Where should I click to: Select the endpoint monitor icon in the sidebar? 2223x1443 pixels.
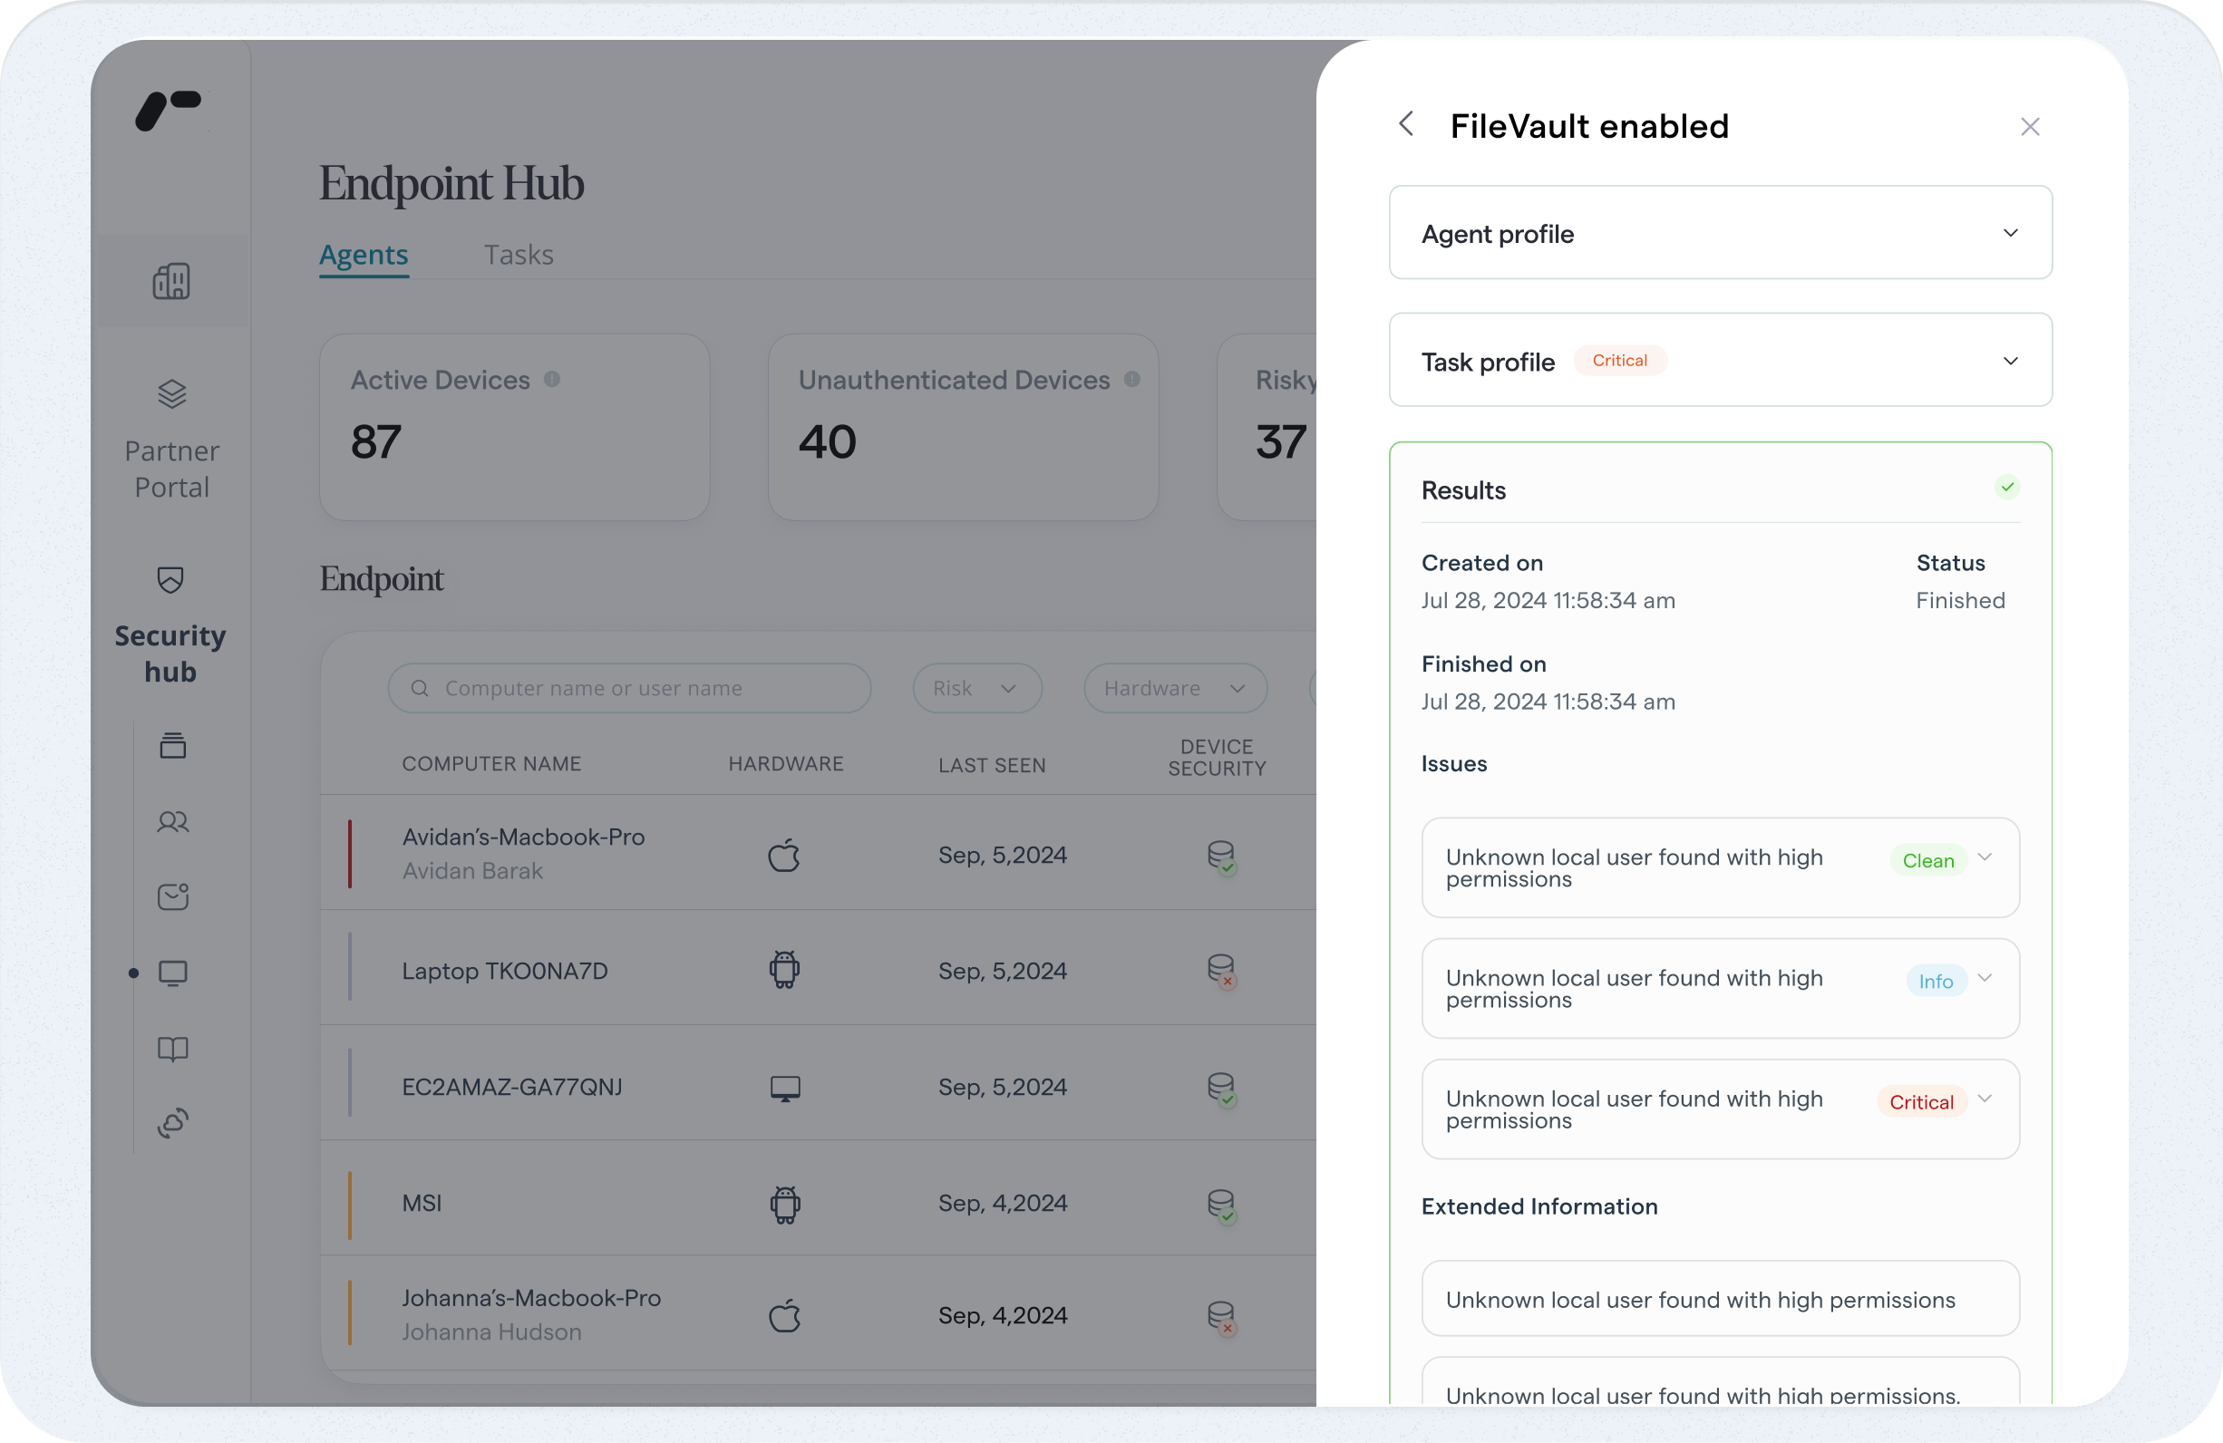pyautogui.click(x=173, y=973)
